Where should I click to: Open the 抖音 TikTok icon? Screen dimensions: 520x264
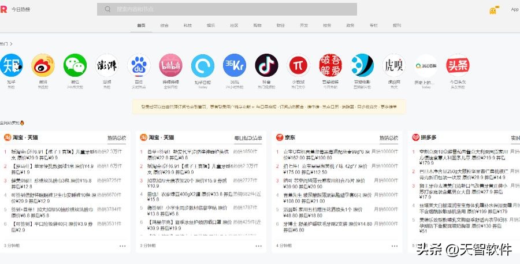click(266, 65)
